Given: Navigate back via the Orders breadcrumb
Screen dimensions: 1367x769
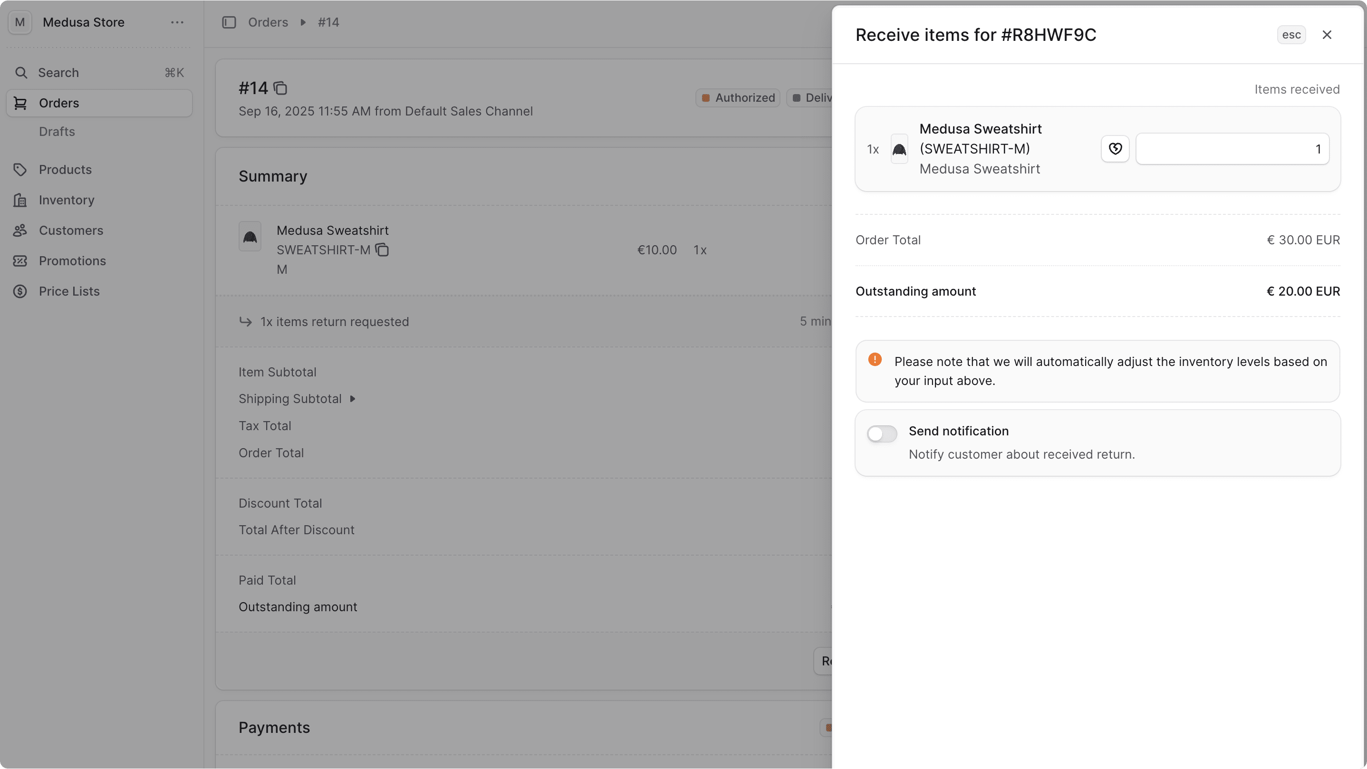Looking at the screenshot, I should (x=268, y=22).
